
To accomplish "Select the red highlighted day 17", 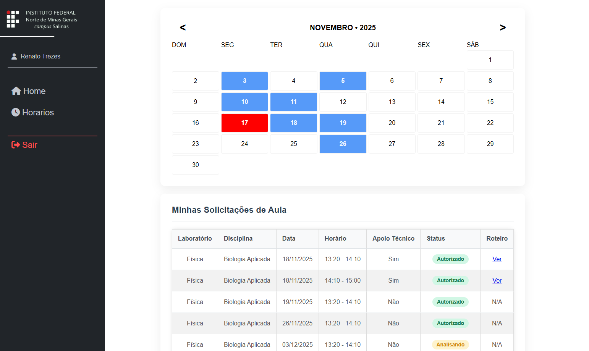I will 244,123.
